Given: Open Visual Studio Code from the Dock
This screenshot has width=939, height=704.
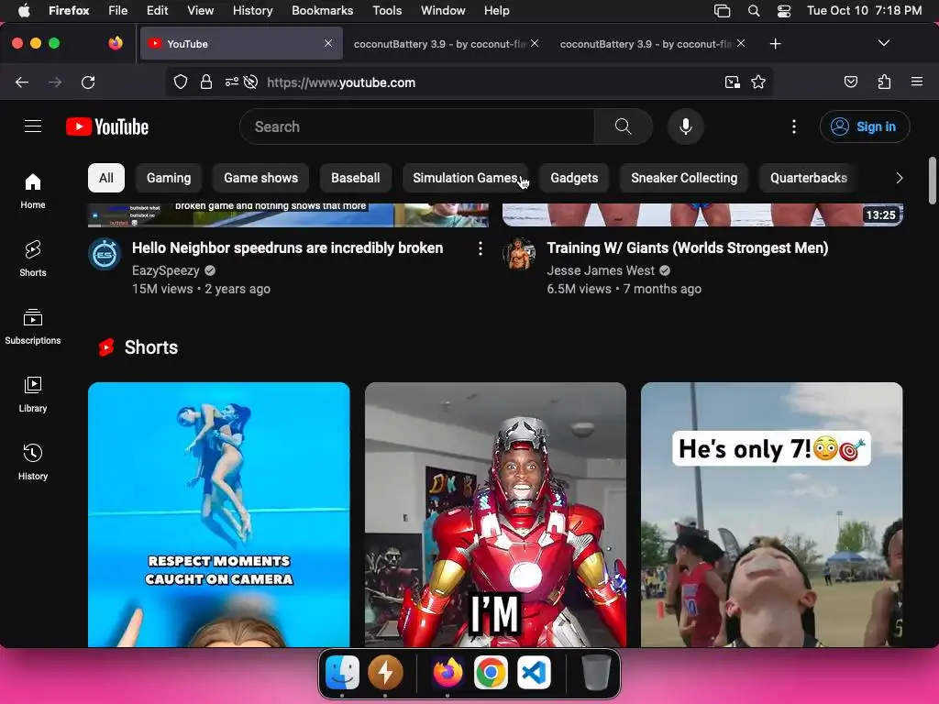Looking at the screenshot, I should point(534,672).
